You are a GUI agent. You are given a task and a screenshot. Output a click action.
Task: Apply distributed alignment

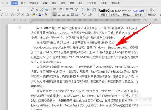[72, 14]
